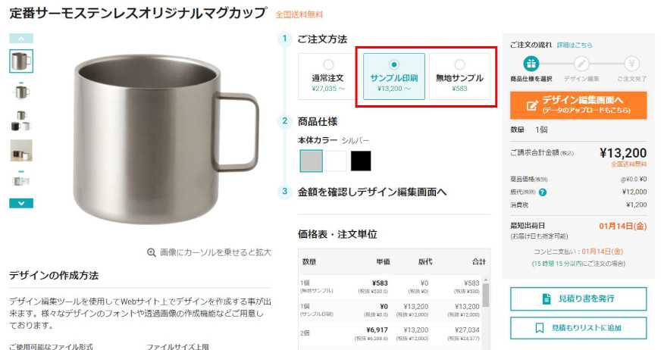The width and height of the screenshot is (667, 350).
Task: Show more thumbnails with the down chevron
Action: click(21, 203)
